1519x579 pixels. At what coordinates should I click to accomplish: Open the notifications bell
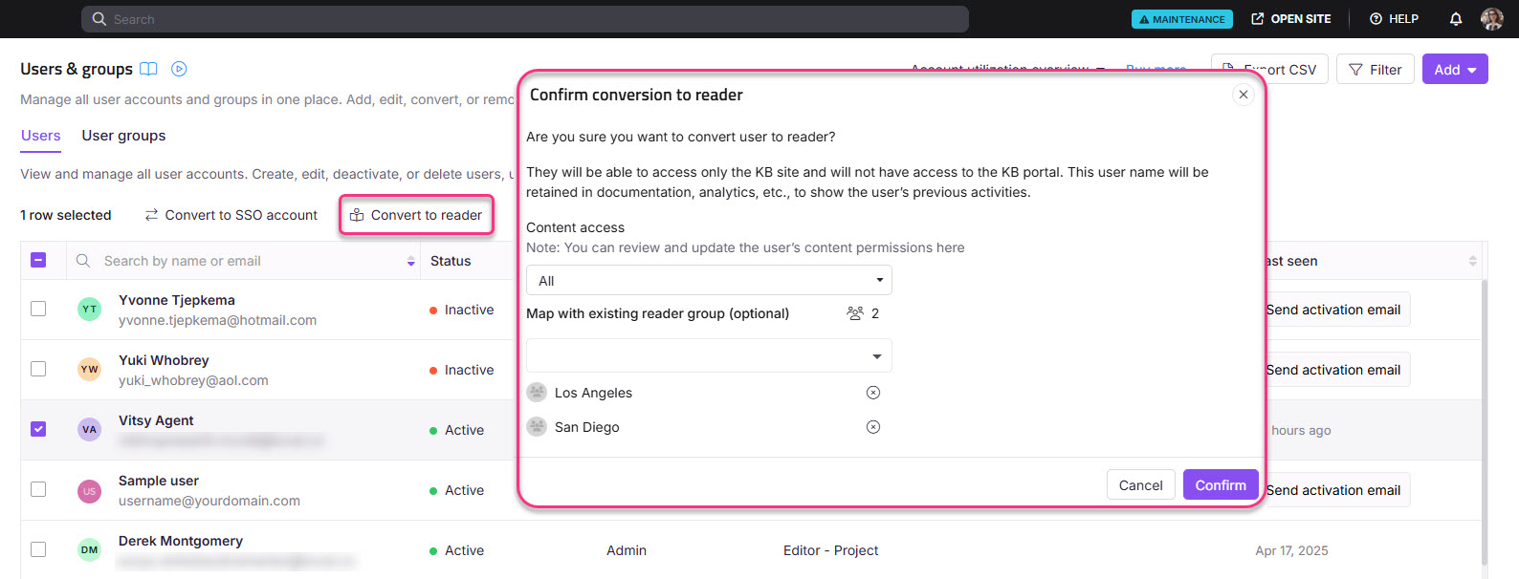(x=1456, y=19)
